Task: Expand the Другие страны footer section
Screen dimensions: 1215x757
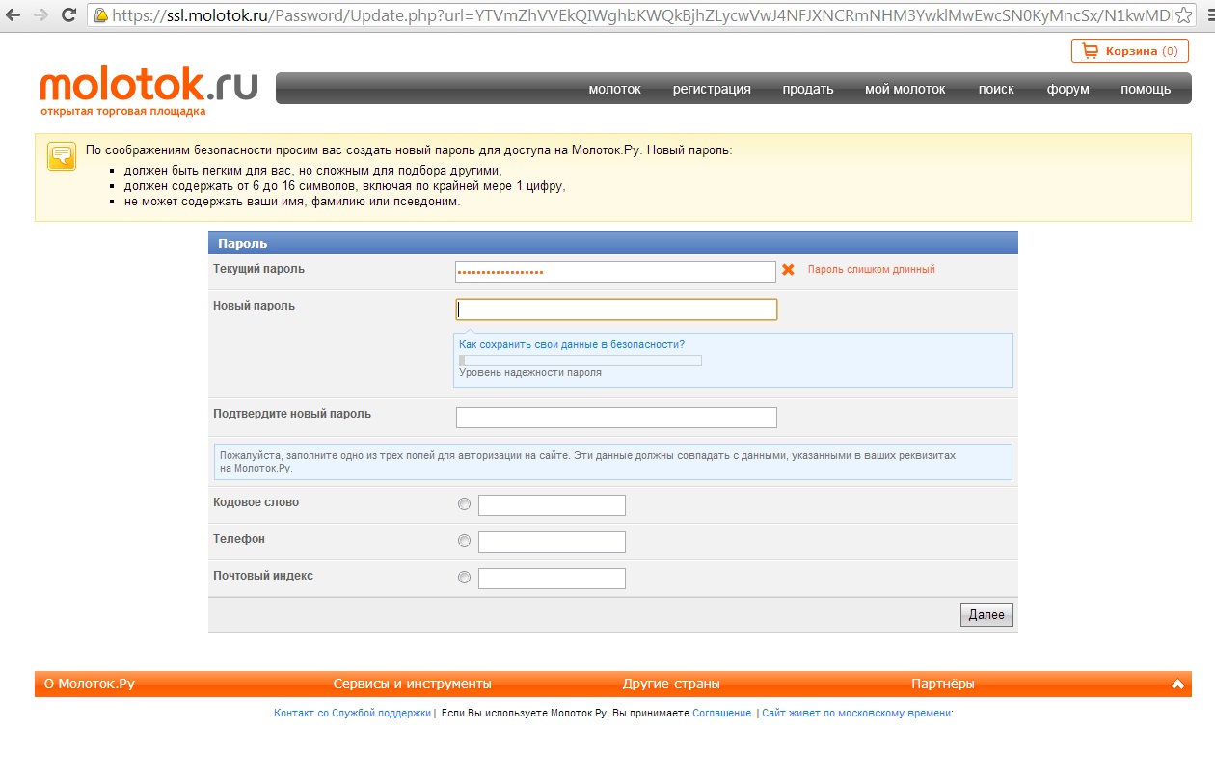Action: coord(671,684)
